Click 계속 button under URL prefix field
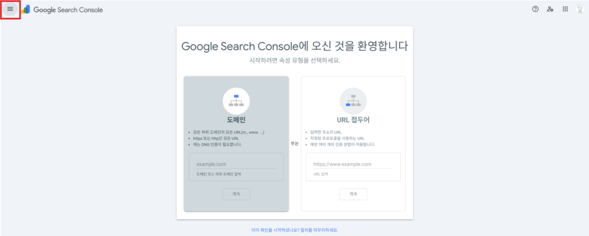The image size is (589, 236). pos(353,194)
